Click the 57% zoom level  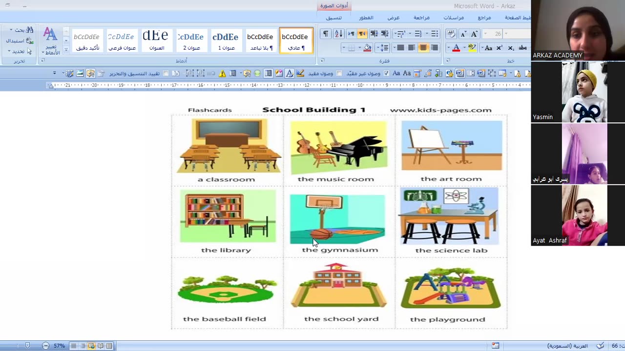click(x=59, y=346)
